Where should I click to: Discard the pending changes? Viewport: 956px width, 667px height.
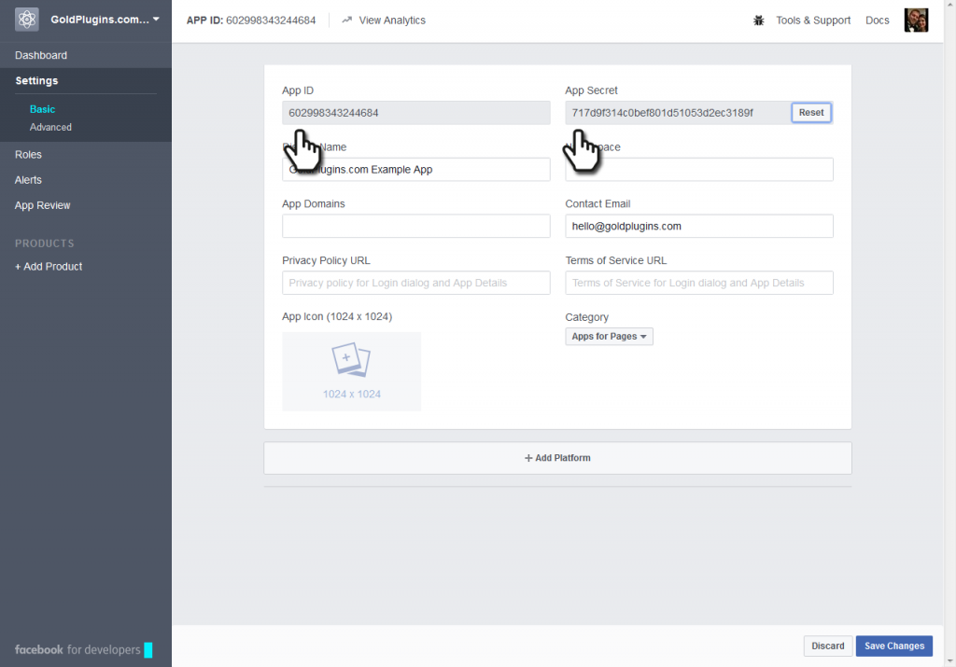(827, 646)
